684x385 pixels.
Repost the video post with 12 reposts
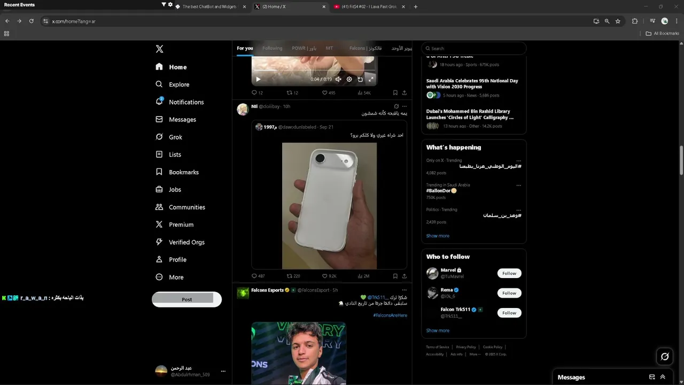pyautogui.click(x=292, y=93)
